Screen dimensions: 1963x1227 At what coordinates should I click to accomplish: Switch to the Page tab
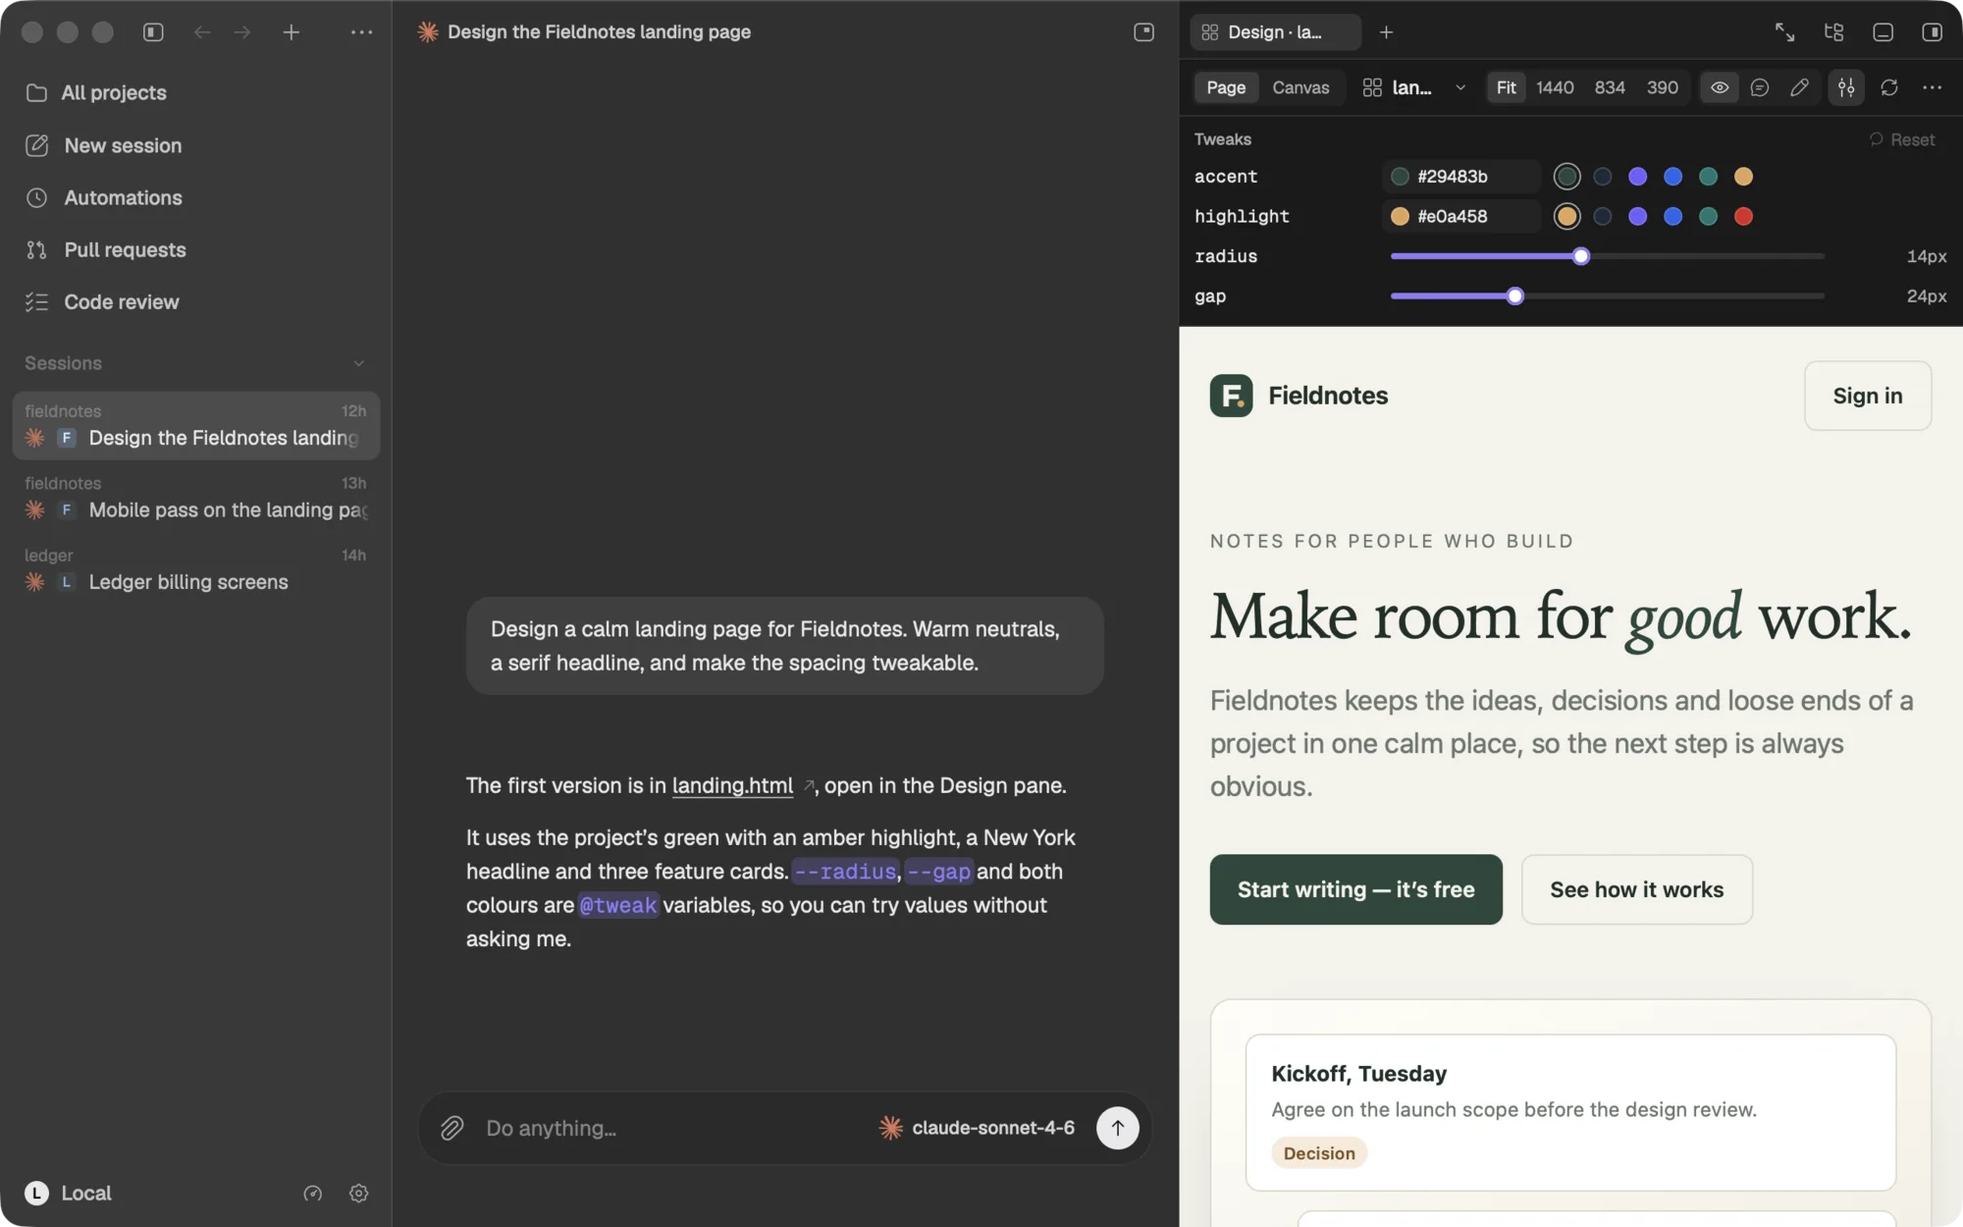pos(1226,87)
